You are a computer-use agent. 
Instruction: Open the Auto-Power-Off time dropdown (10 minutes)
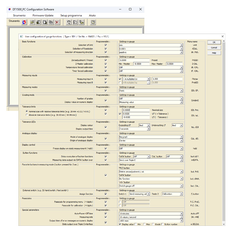151,213
